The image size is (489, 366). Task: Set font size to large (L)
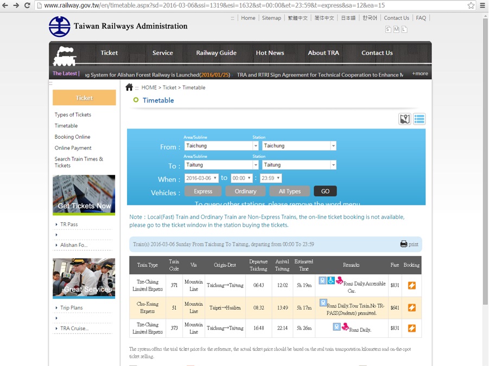click(x=404, y=29)
